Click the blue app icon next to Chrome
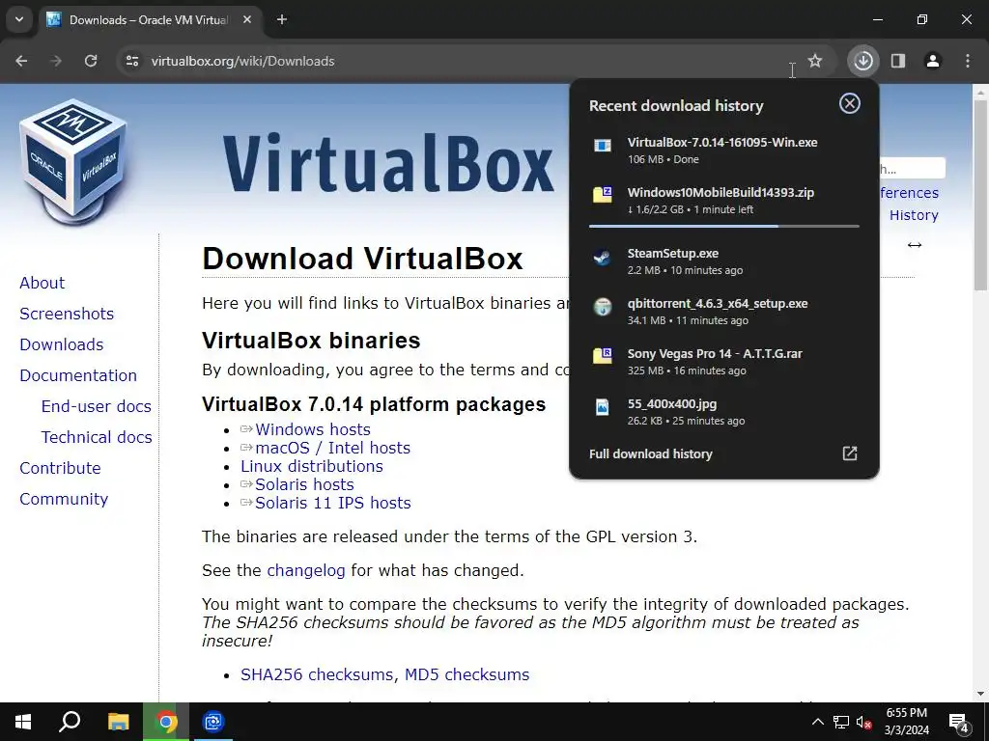 tap(213, 722)
